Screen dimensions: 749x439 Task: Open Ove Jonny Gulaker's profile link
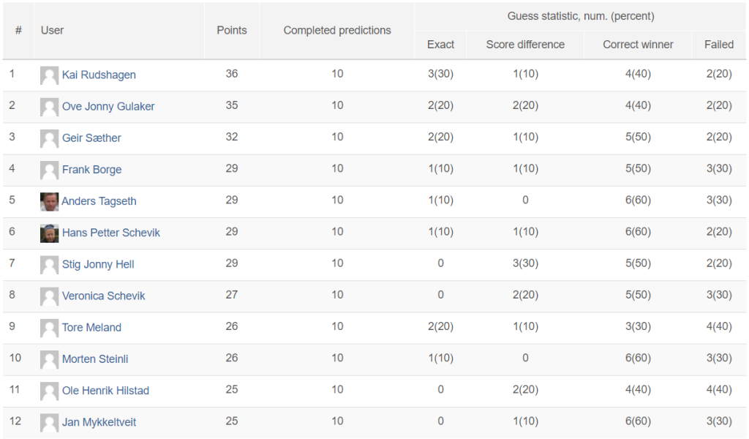108,107
